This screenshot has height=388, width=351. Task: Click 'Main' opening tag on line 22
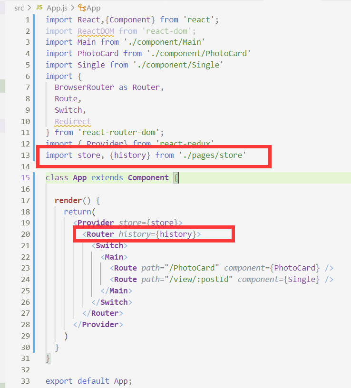point(114,257)
